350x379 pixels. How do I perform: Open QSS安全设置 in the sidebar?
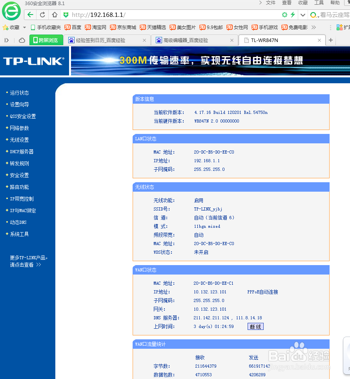pos(23,117)
